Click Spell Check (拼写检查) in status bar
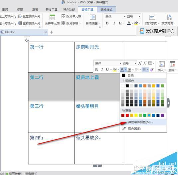Viewport: 178px width, 175px height. [14, 174]
